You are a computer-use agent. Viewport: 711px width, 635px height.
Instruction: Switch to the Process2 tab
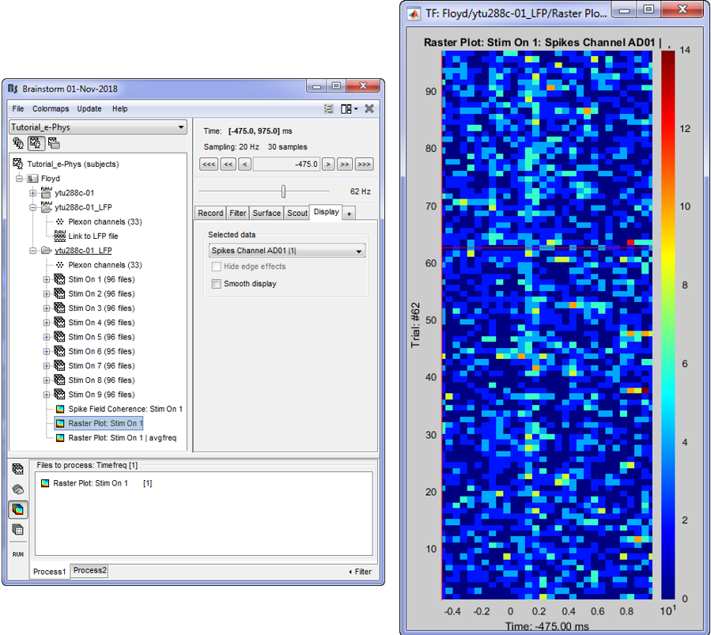(89, 570)
